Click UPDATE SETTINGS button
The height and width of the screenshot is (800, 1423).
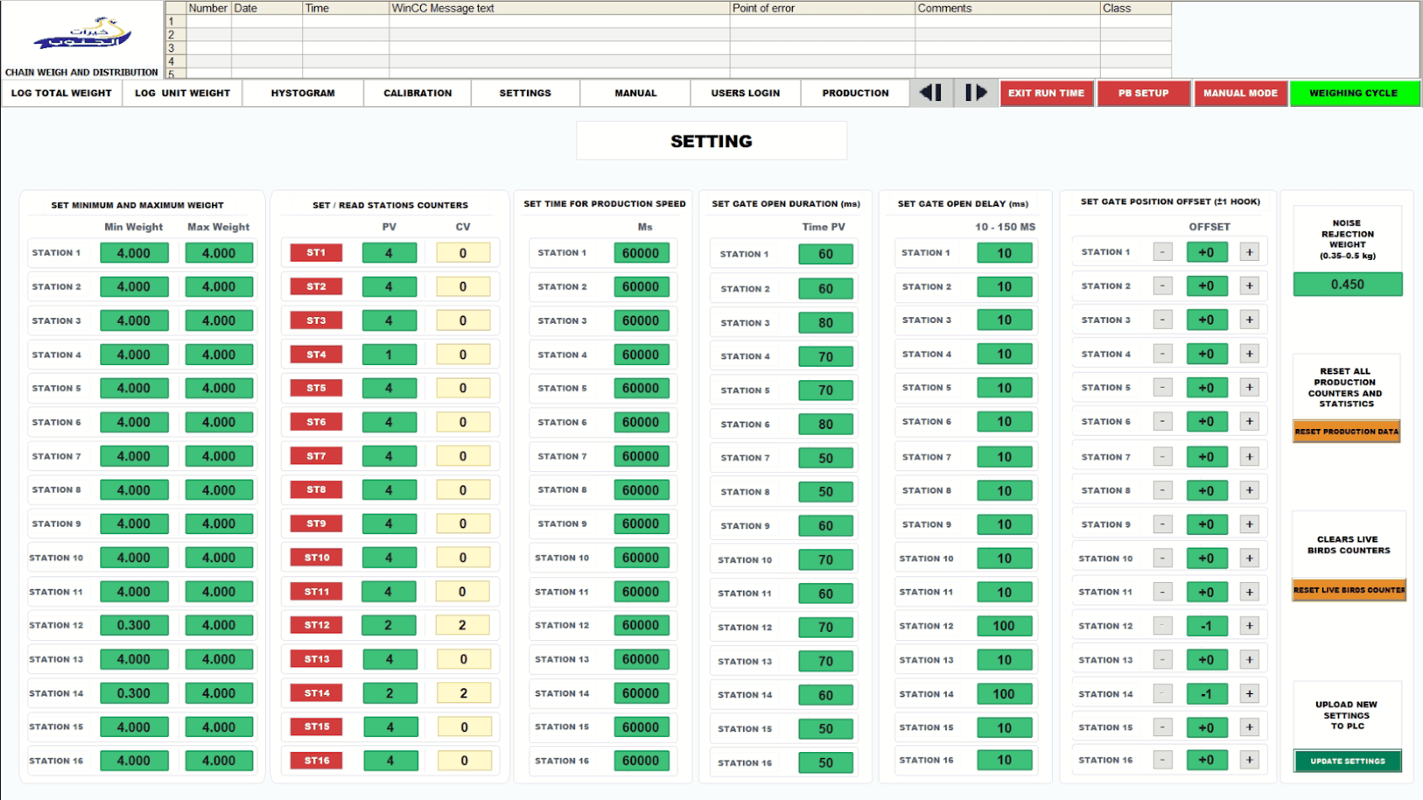pyautogui.click(x=1347, y=761)
